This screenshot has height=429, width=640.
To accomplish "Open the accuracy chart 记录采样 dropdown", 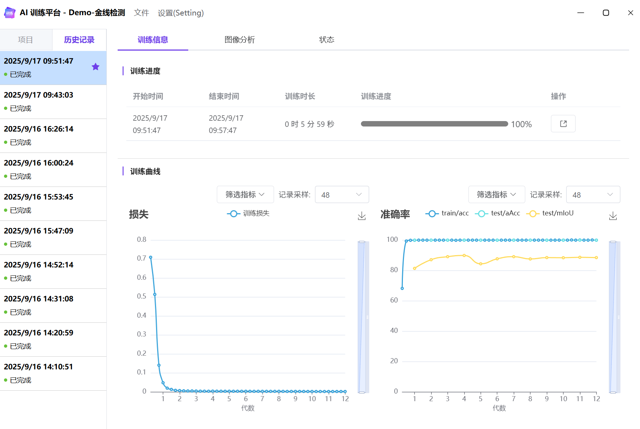I will (593, 195).
